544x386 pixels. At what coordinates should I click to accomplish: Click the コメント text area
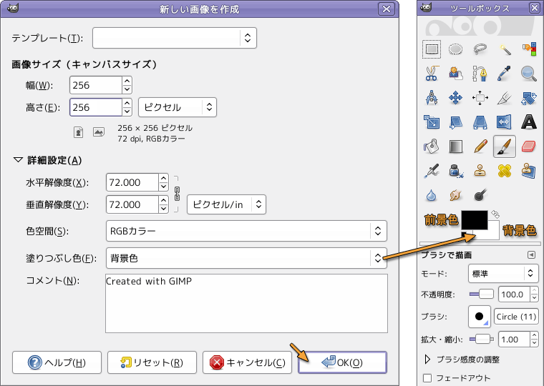pyautogui.click(x=246, y=303)
